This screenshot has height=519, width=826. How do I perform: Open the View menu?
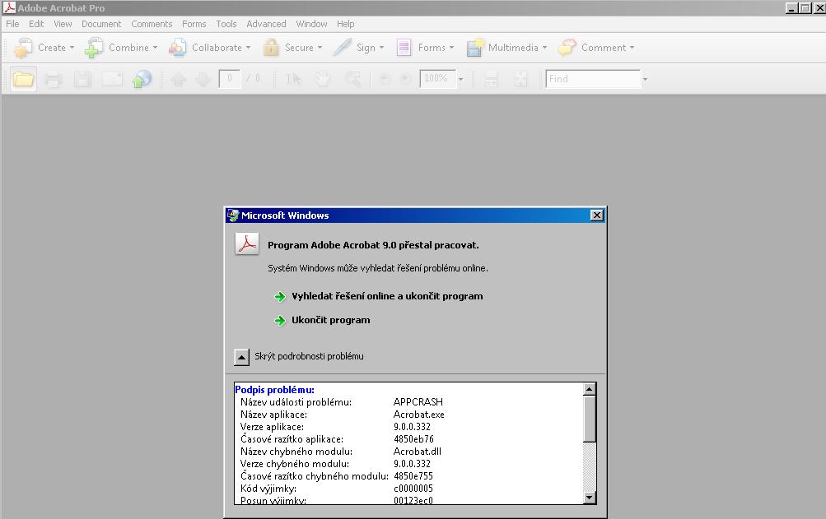pyautogui.click(x=63, y=24)
